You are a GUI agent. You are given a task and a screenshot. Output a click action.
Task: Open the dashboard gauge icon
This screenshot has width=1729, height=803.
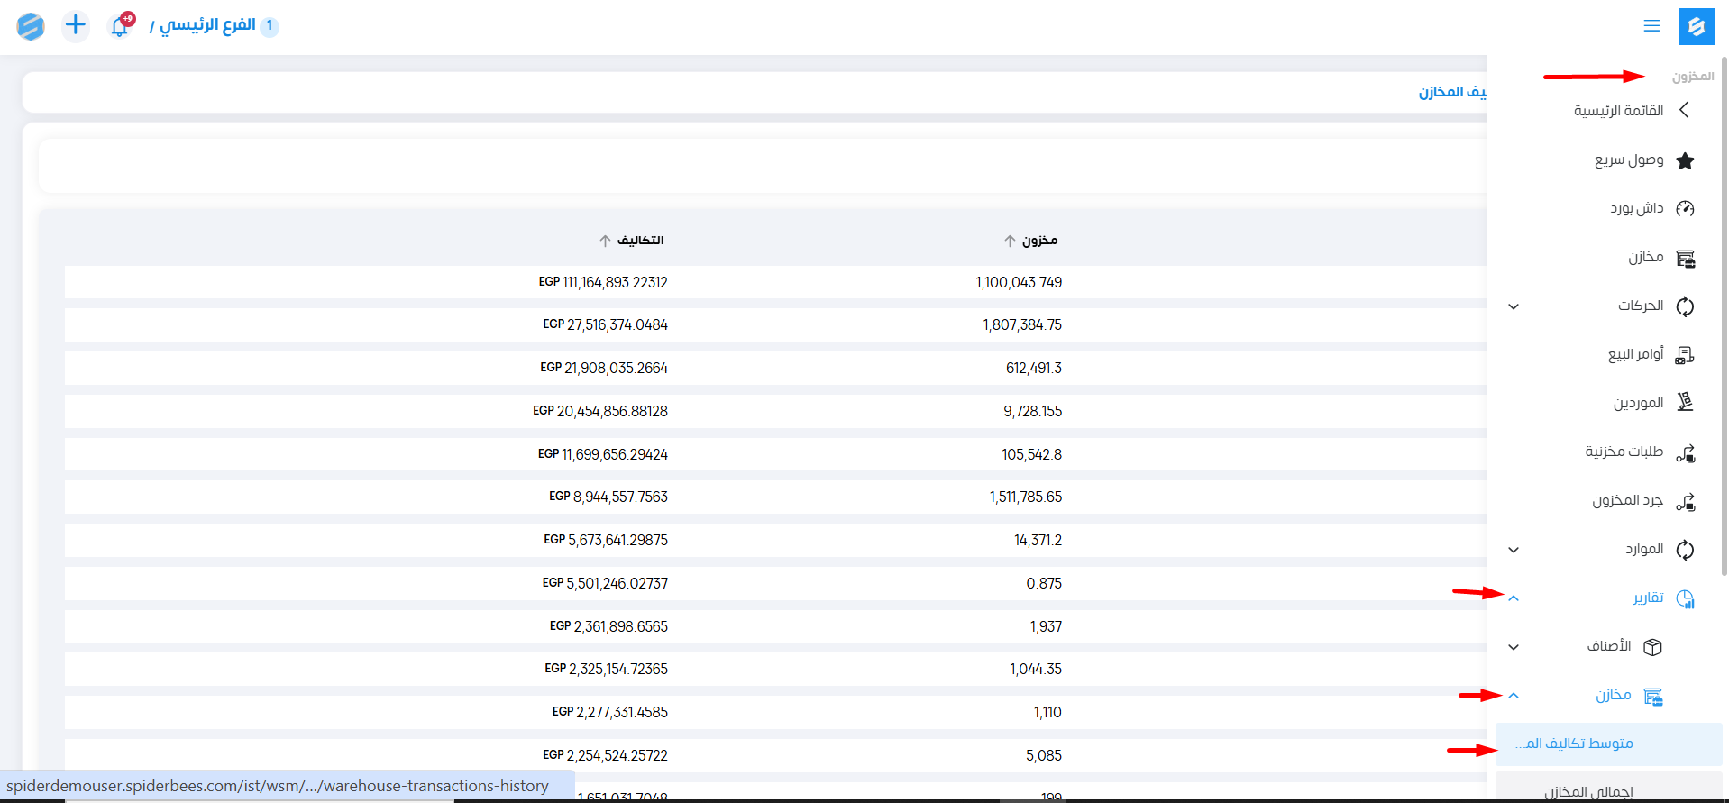point(1684,209)
